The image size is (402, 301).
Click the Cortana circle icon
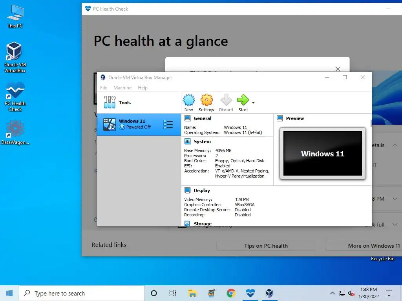(154, 293)
